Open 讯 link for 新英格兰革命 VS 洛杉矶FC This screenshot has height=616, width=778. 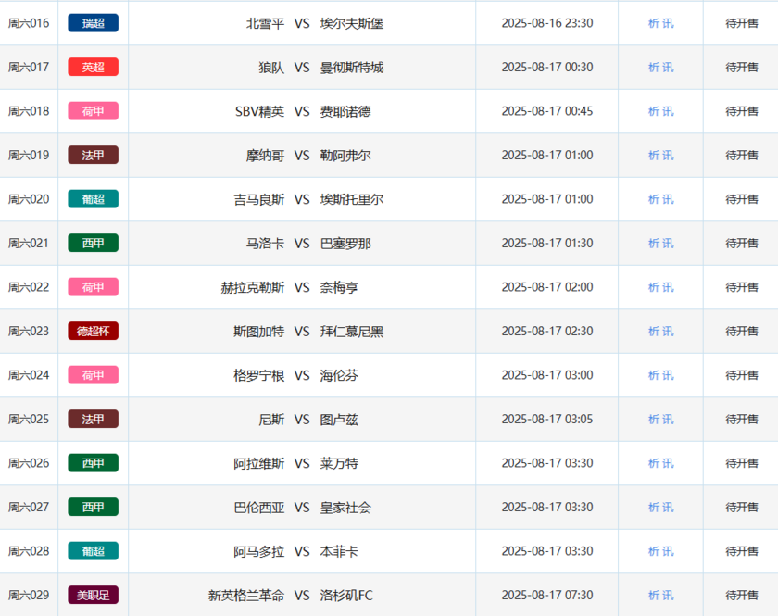pos(669,595)
